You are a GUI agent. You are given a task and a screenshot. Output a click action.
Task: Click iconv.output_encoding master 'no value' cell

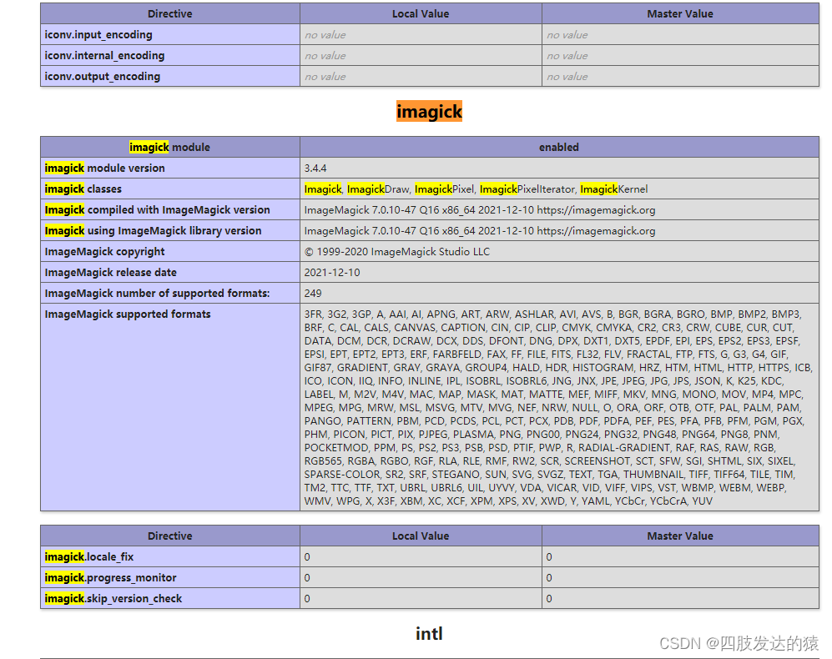(x=680, y=76)
